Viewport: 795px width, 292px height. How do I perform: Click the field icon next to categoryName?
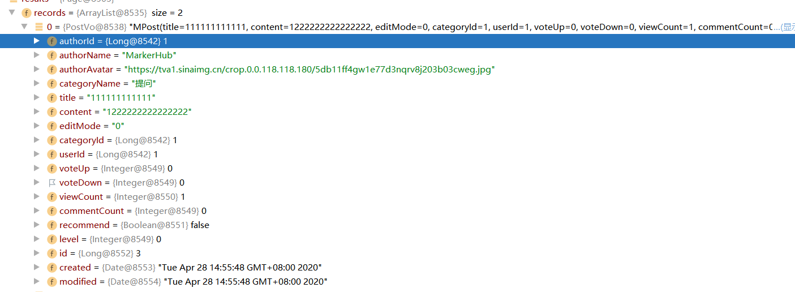(52, 84)
